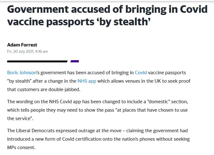This screenshot has width=214, height=155.
Task: Click the paragraph starting 'The wording on the NHS'
Action: tap(97, 110)
